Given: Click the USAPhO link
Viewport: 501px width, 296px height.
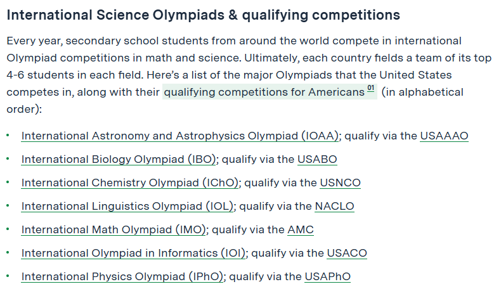Looking at the screenshot, I should tap(328, 276).
